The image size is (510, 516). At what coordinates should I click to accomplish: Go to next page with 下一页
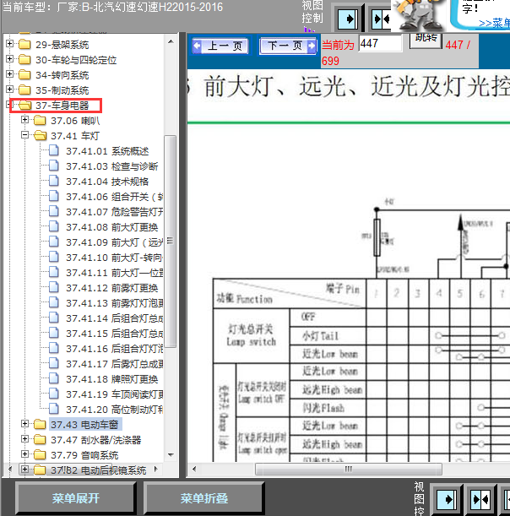288,46
